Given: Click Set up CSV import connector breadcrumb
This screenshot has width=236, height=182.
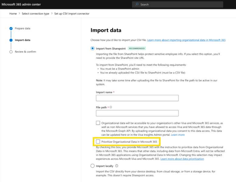Looking at the screenshot, I should tap(72, 14).
